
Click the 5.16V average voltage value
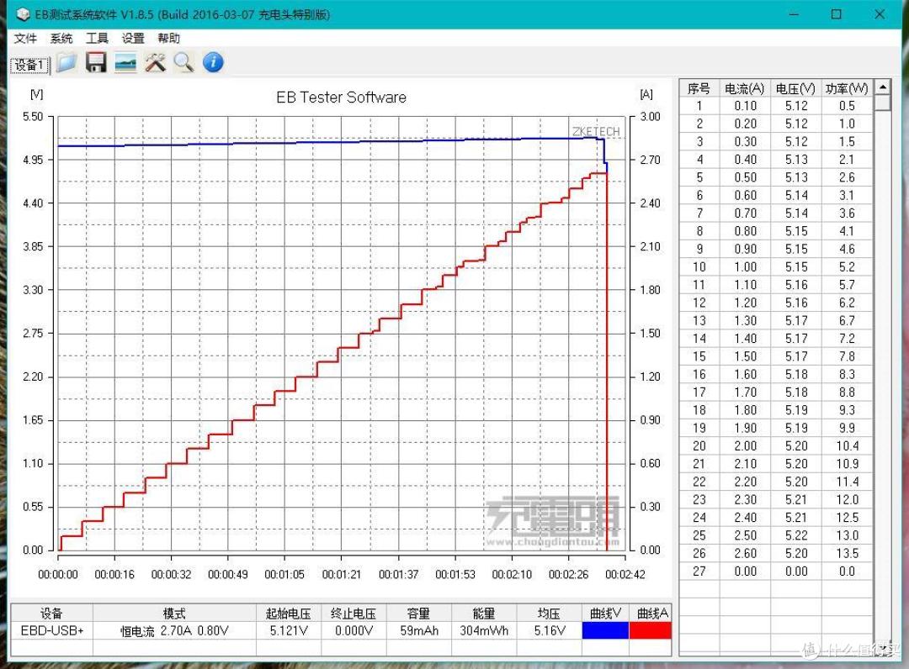coord(549,630)
